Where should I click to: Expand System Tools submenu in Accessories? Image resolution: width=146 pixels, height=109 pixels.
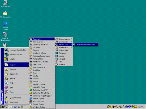pyautogui.click(x=64, y=48)
